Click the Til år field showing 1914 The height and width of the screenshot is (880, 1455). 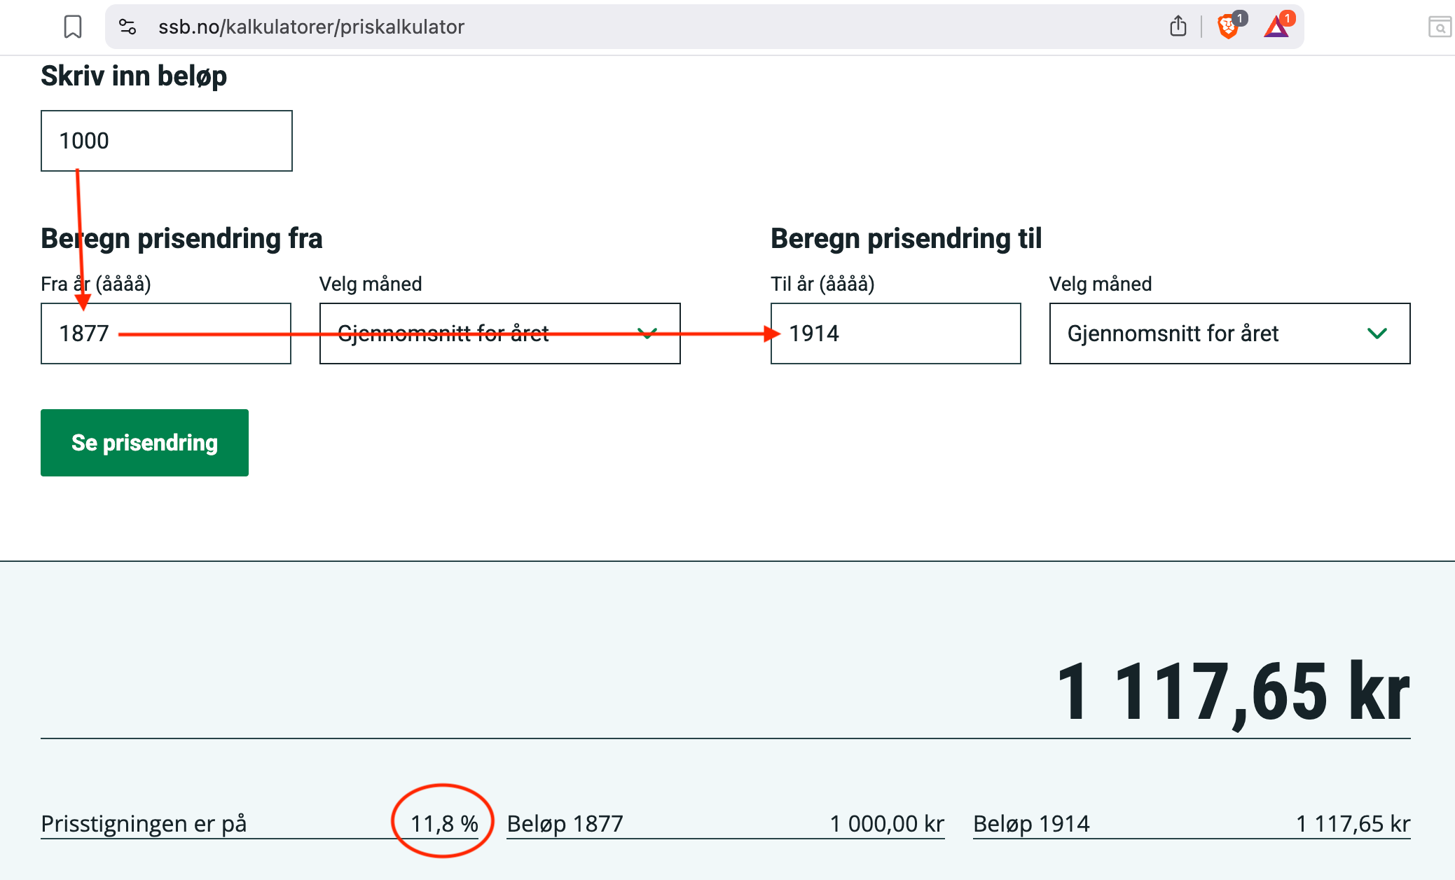[895, 334]
